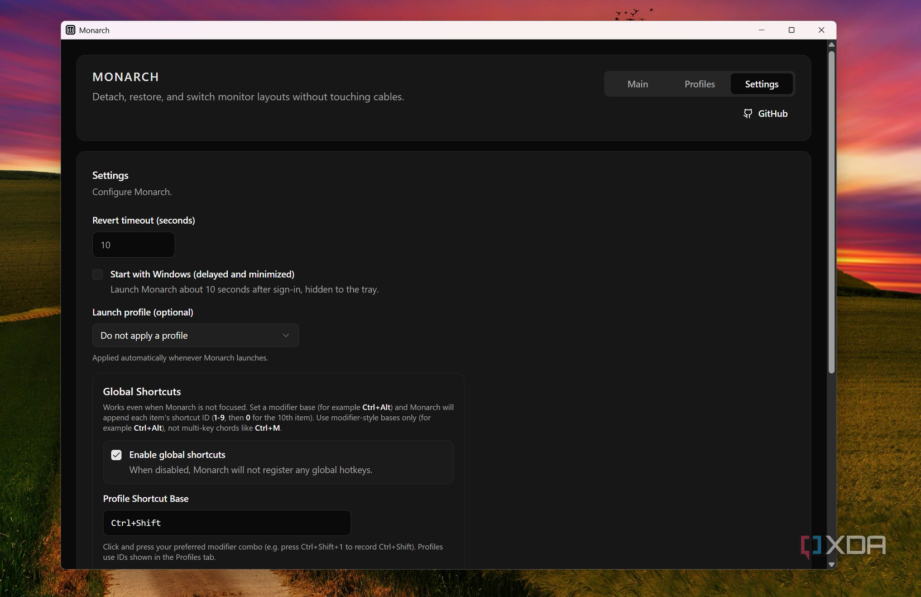
Task: Click the Monarch icon in the title bar
Action: (70, 30)
